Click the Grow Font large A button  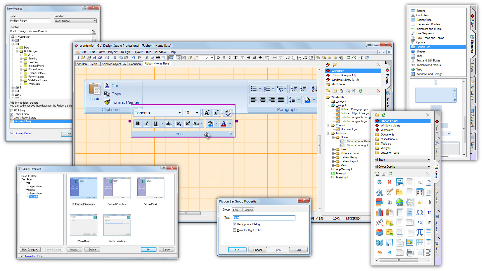click(x=207, y=113)
